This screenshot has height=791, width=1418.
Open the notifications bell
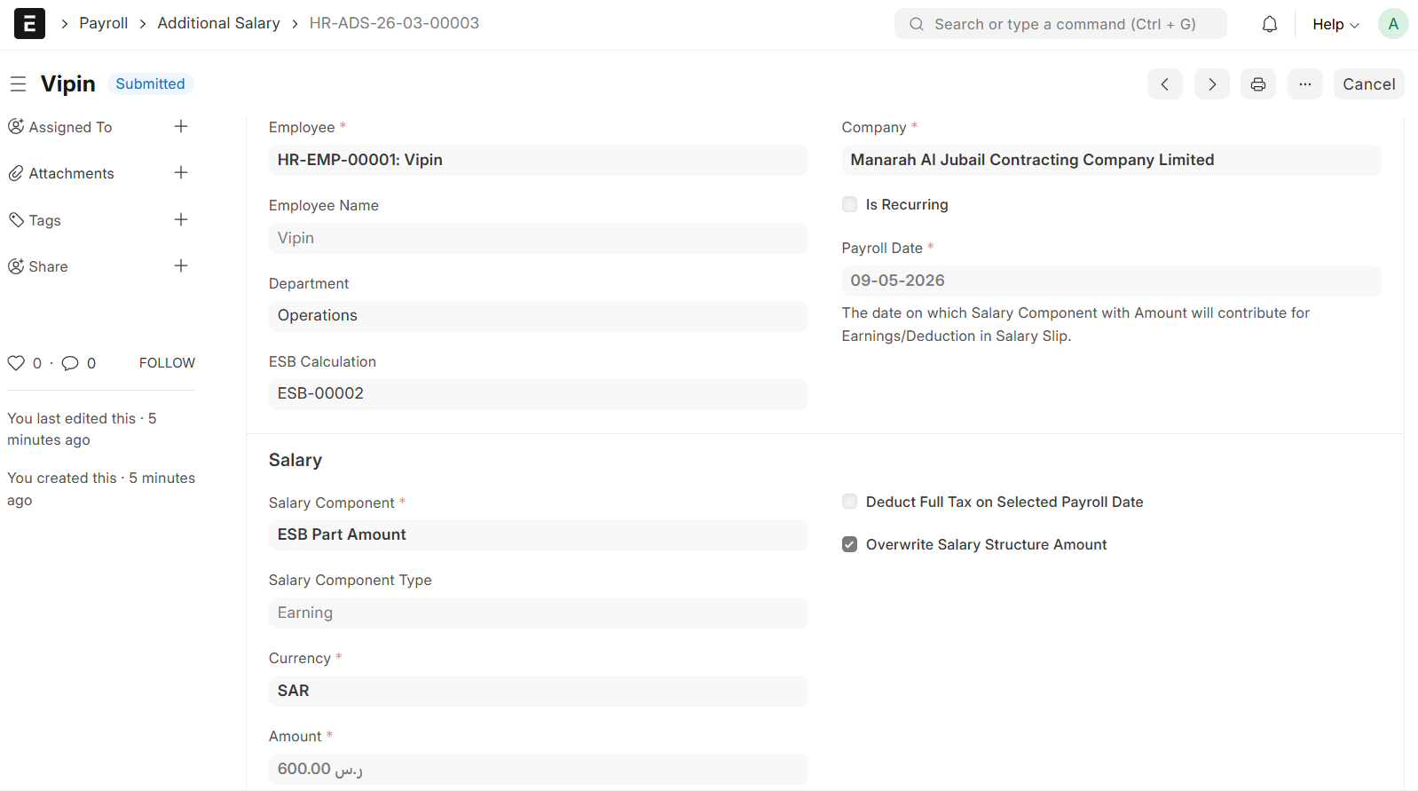1269,24
